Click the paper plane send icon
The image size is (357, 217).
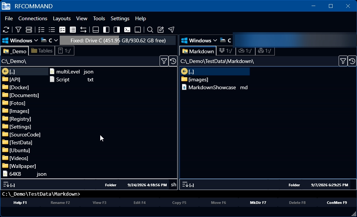[x=171, y=30]
